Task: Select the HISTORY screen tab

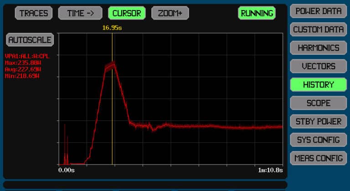Action: 319,85
